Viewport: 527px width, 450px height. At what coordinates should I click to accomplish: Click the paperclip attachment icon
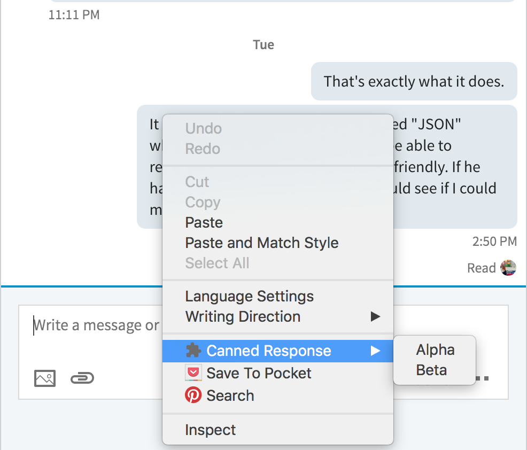click(x=82, y=378)
